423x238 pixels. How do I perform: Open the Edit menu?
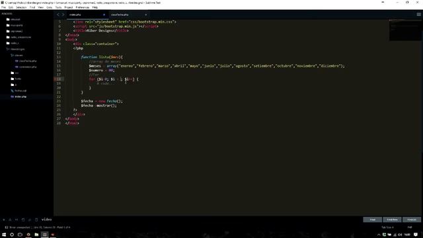click(x=11, y=7)
